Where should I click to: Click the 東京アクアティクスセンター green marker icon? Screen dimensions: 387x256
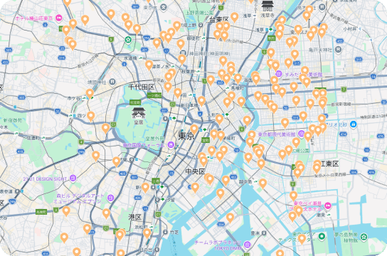click(x=322, y=236)
